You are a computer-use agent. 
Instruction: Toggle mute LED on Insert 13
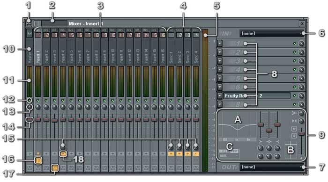click(138, 100)
